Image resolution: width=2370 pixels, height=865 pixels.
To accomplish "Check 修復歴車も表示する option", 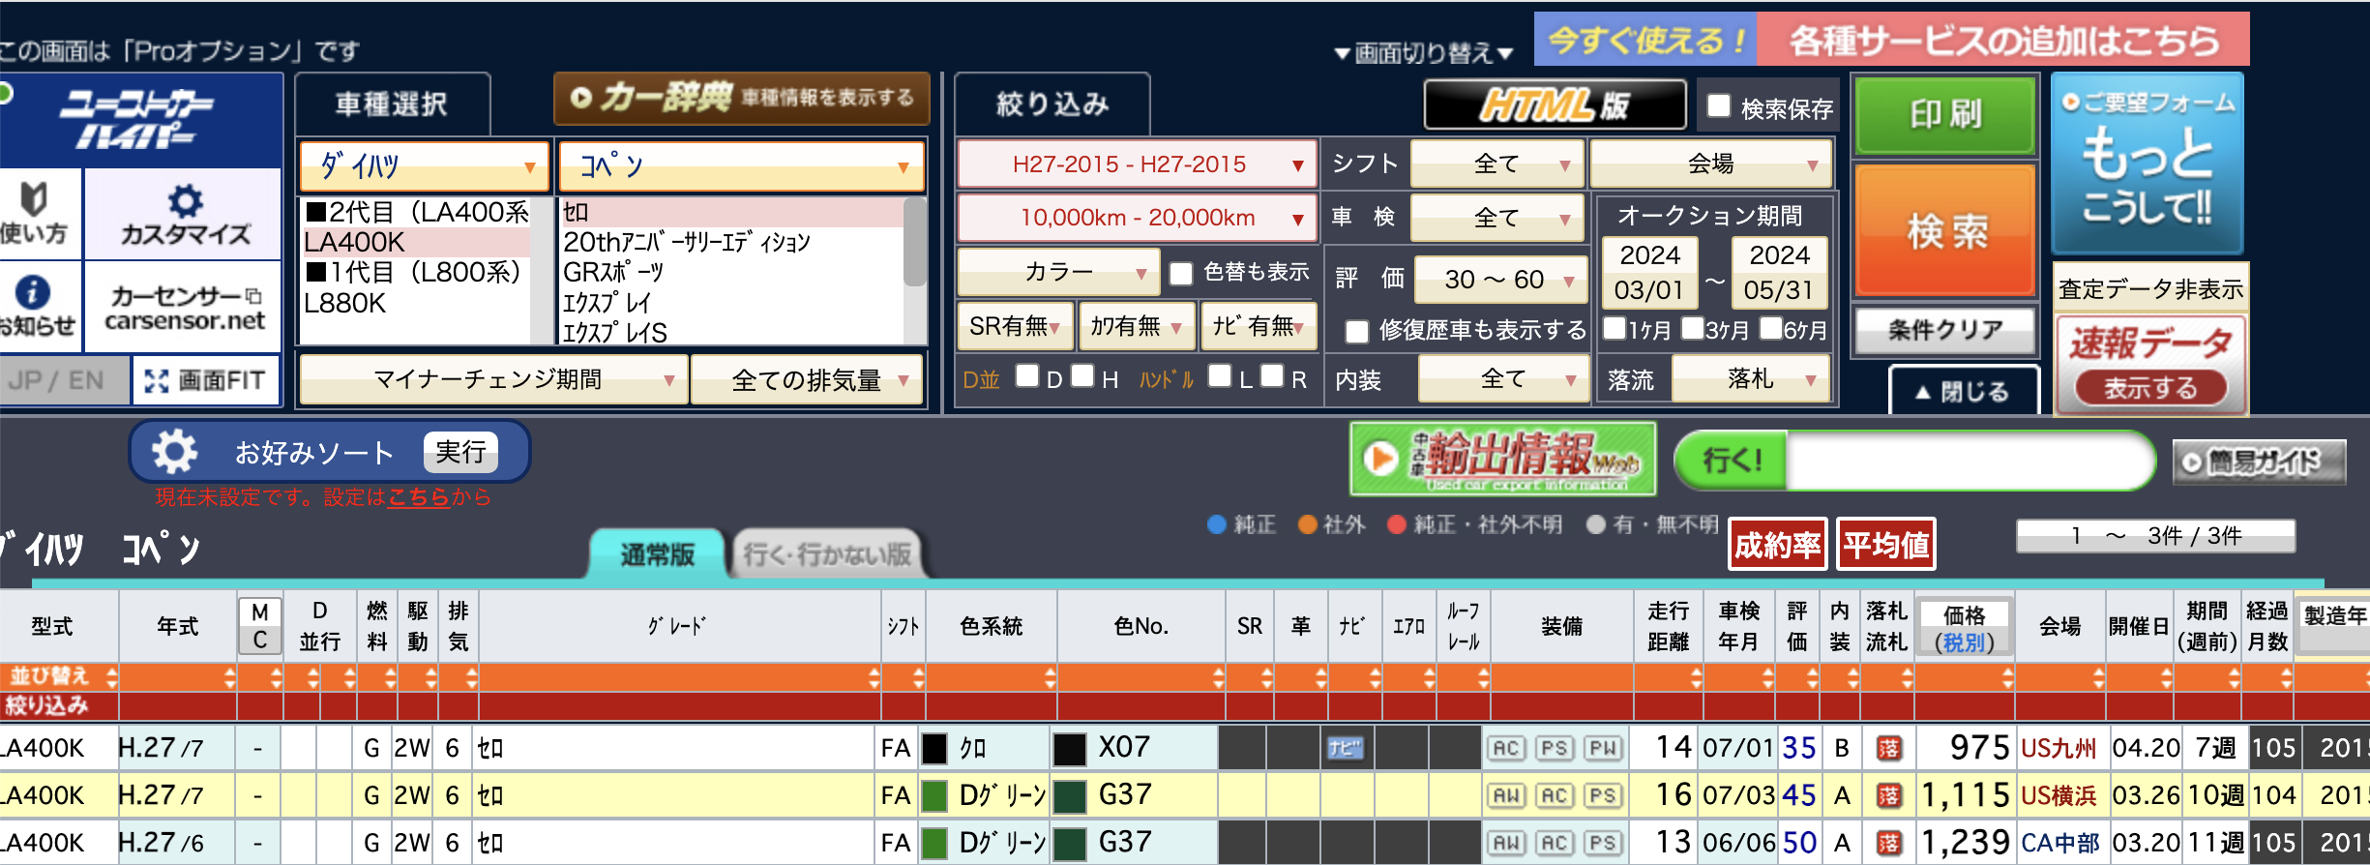I will click(1357, 332).
